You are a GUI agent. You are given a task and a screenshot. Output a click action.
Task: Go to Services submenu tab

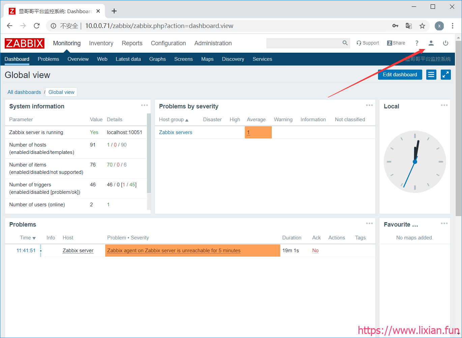[262, 59]
